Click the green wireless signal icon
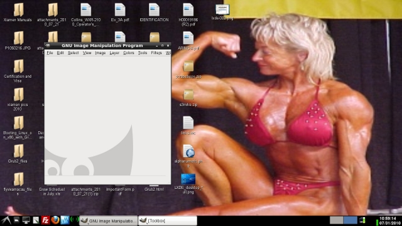The width and height of the screenshot is (402, 226). (x=75, y=220)
